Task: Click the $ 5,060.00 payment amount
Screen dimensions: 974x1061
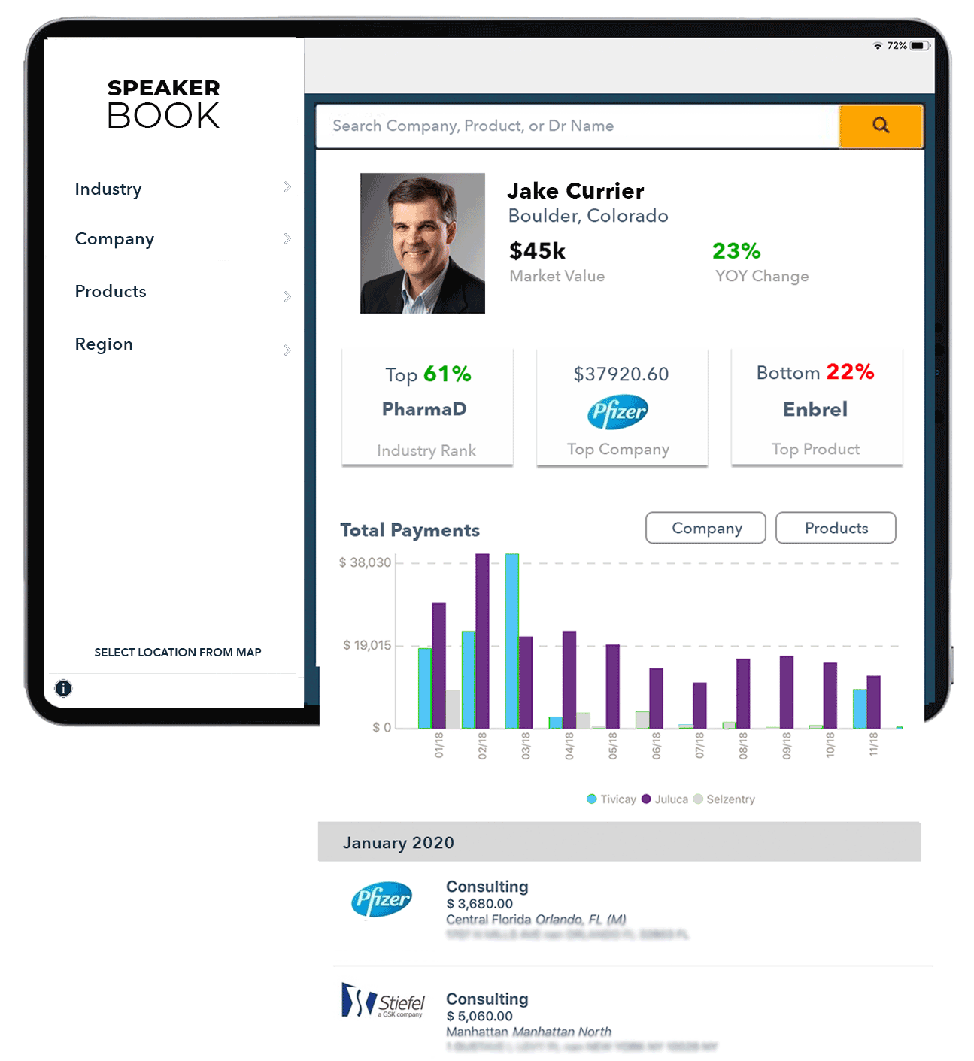Action: (480, 1016)
